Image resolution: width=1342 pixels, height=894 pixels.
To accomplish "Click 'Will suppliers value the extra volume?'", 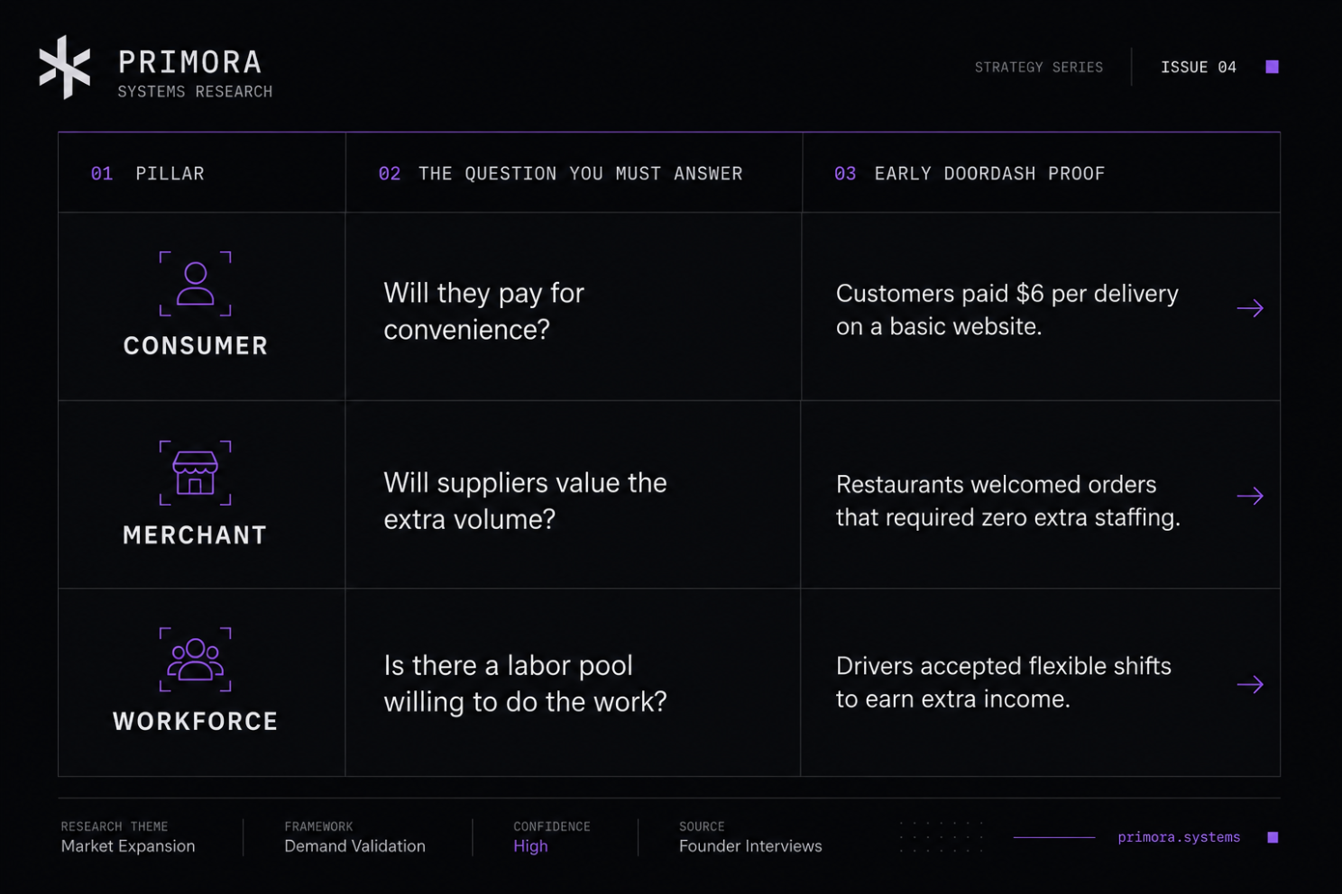I will click(x=526, y=501).
